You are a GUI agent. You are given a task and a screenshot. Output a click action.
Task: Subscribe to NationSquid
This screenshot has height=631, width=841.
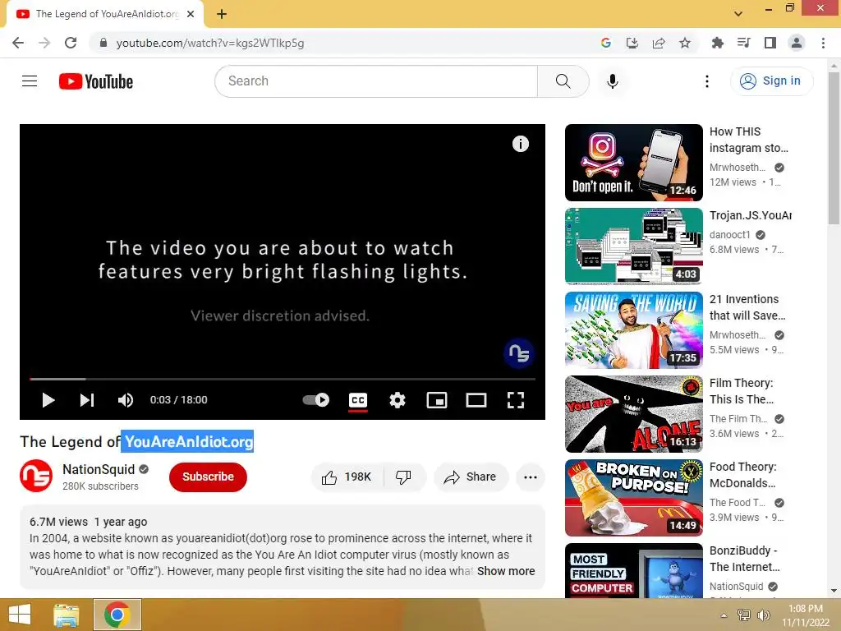point(208,477)
